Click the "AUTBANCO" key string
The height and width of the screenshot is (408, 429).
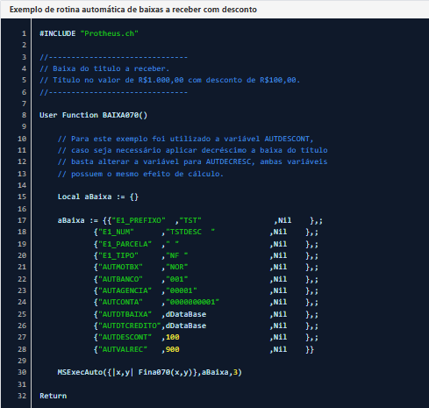tap(120, 279)
